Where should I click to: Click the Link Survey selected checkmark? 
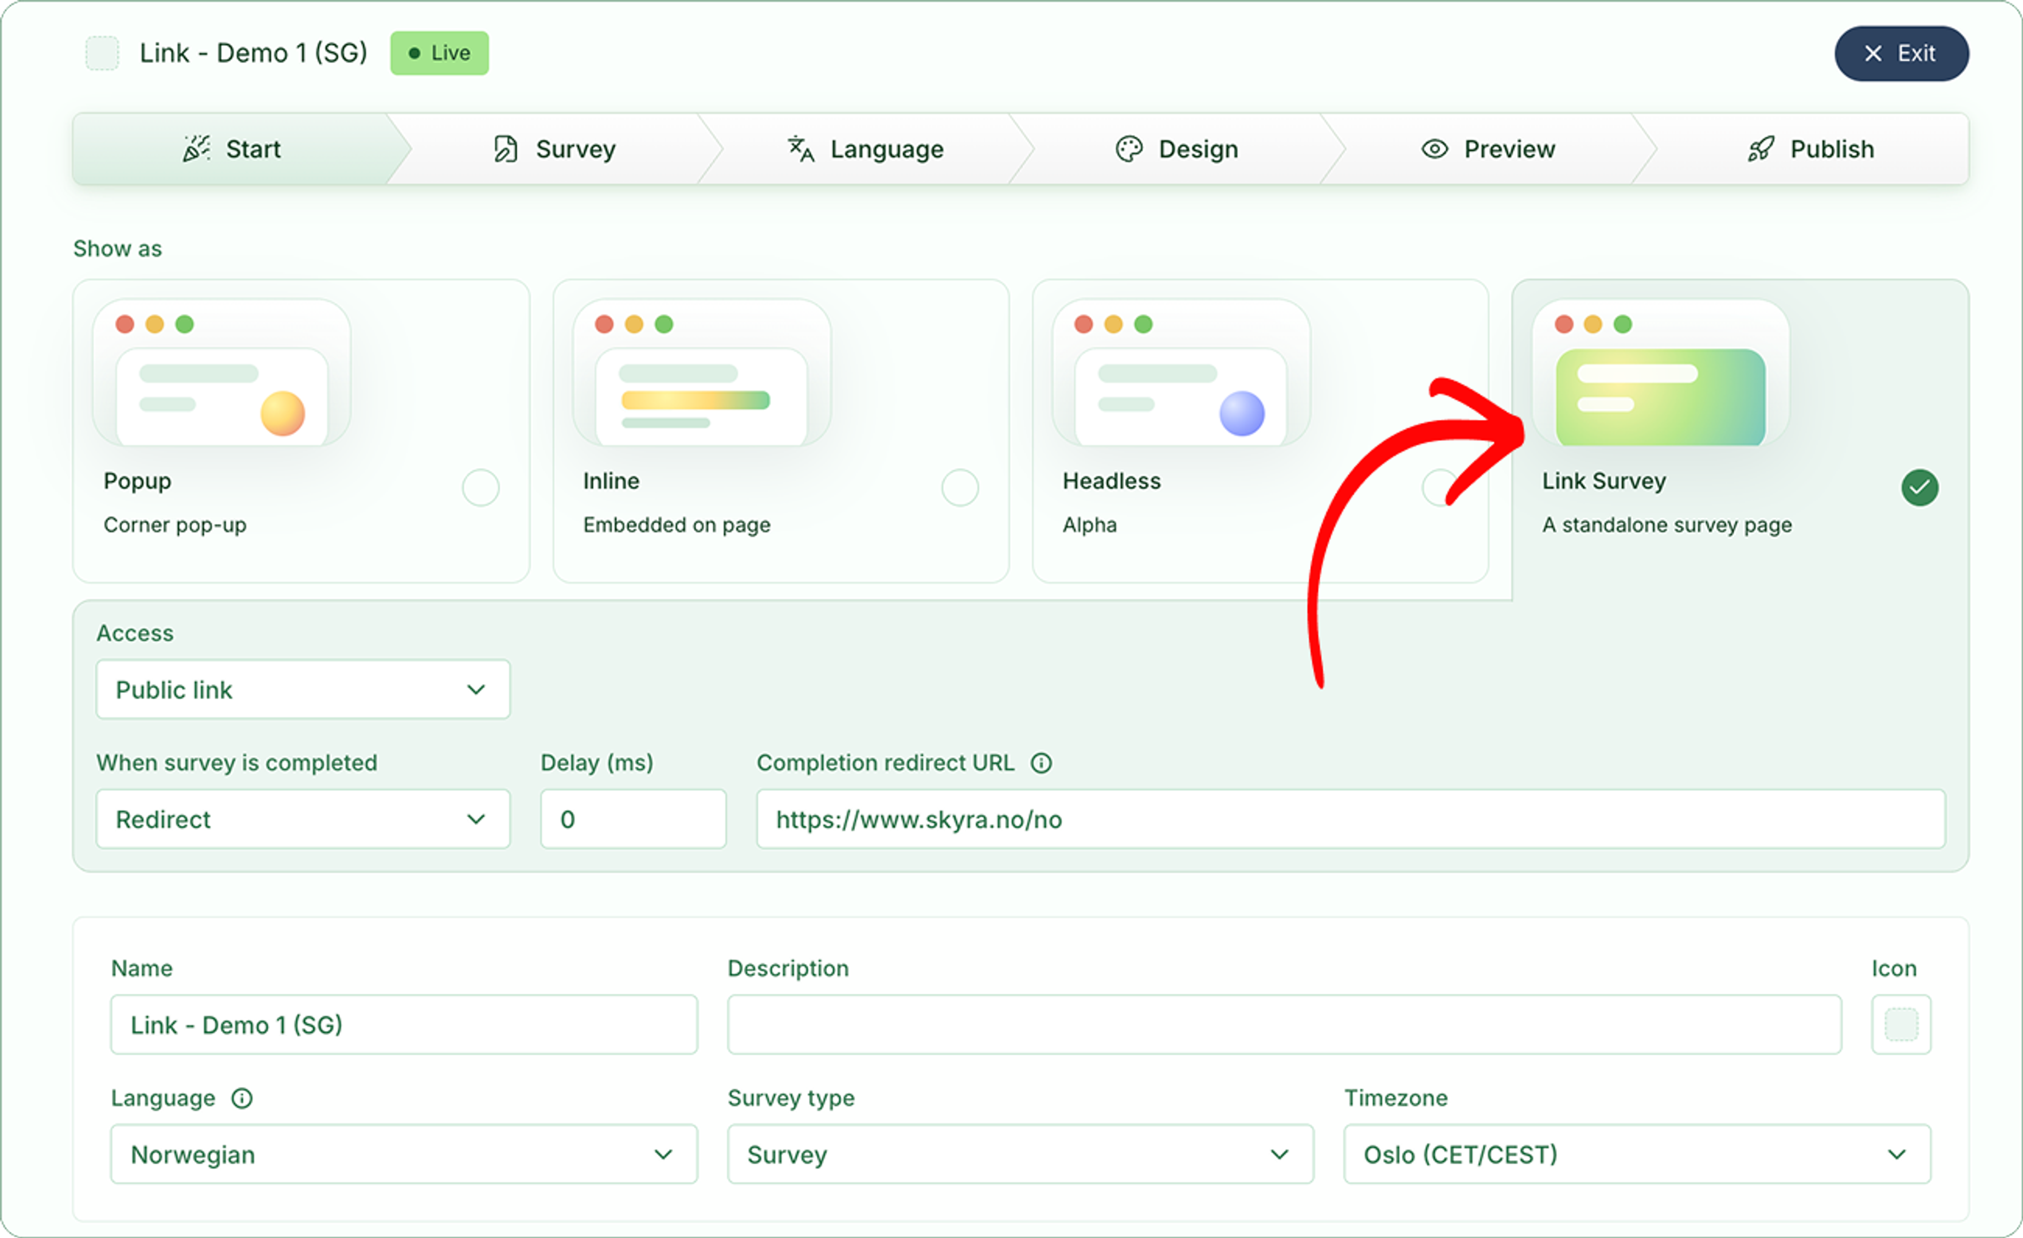(1920, 488)
